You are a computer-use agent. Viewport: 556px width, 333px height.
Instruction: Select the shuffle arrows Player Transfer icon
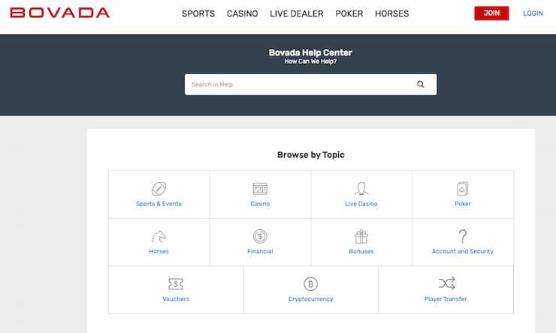tap(447, 283)
